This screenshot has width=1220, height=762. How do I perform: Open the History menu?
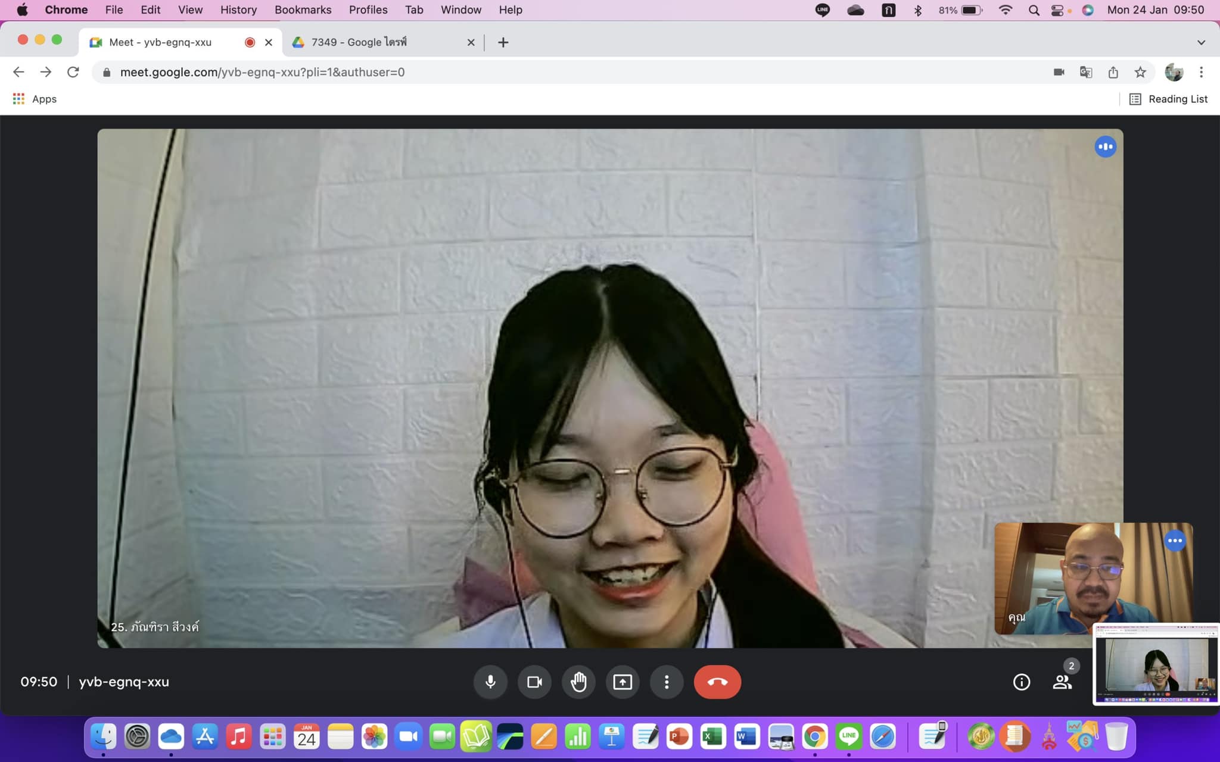point(238,10)
